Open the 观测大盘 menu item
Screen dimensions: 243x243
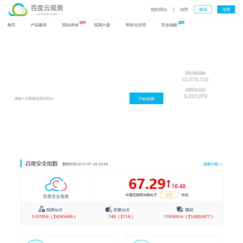point(102,25)
